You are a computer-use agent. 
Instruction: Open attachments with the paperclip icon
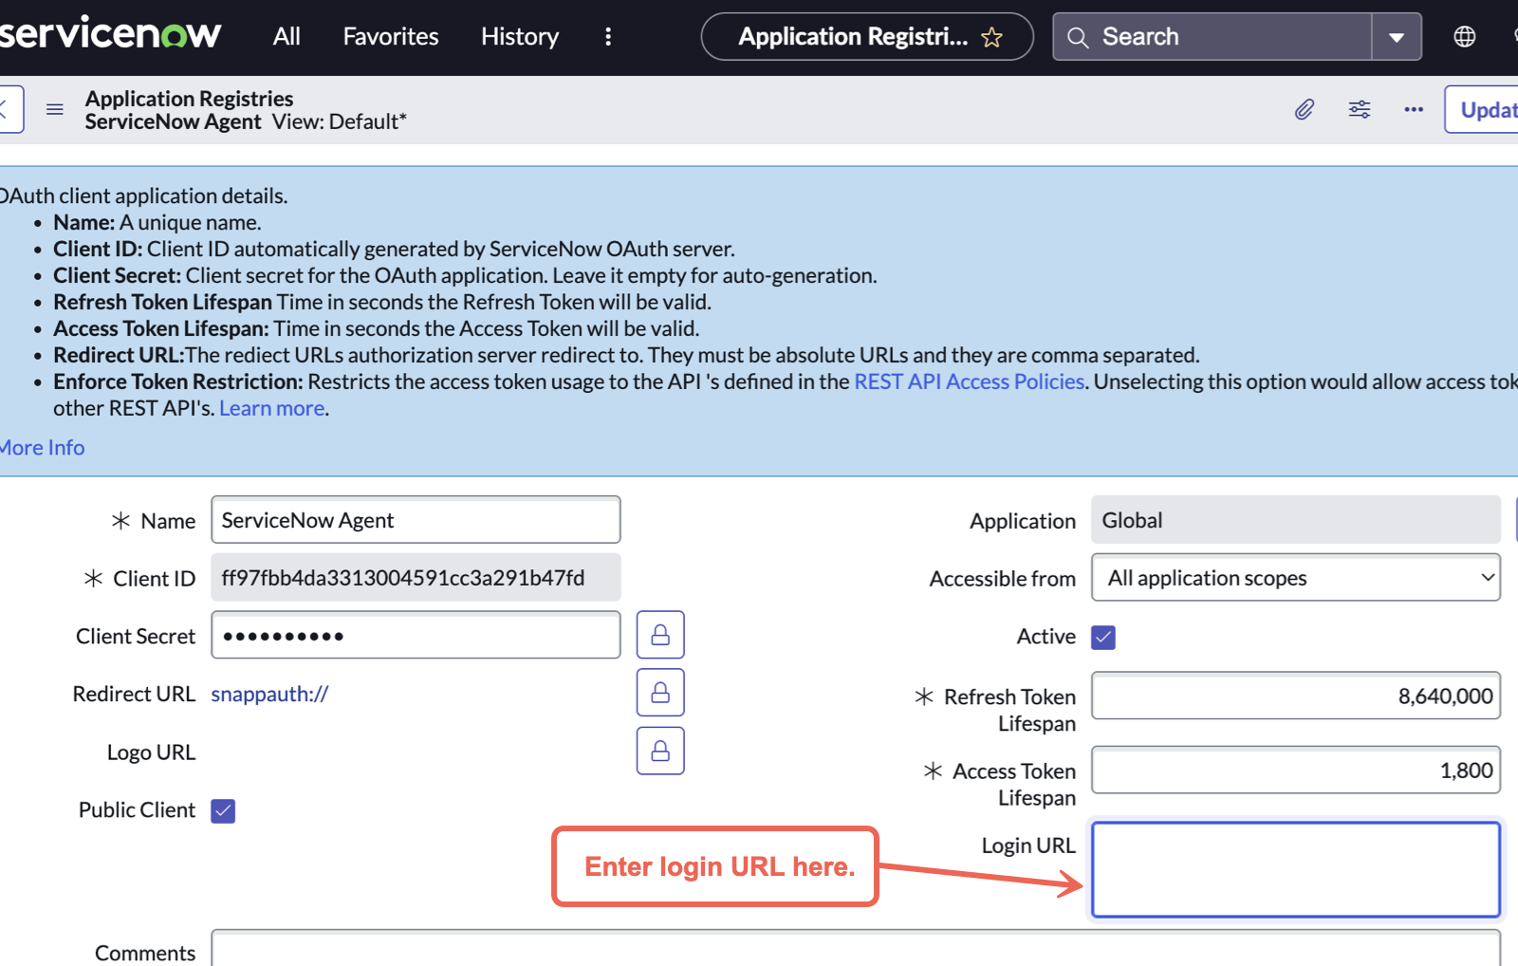[x=1305, y=109]
